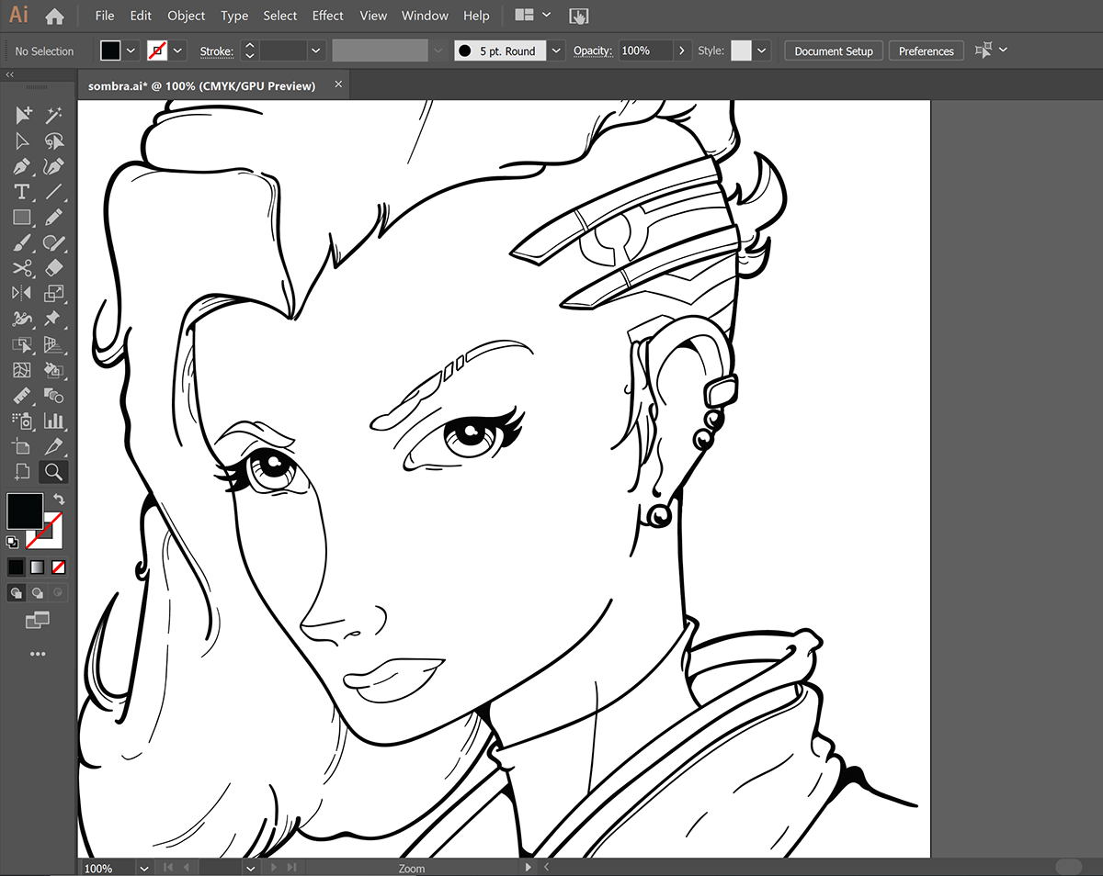Click the GPU performance icon in menu bar
1103x876 pixels.
[579, 16]
